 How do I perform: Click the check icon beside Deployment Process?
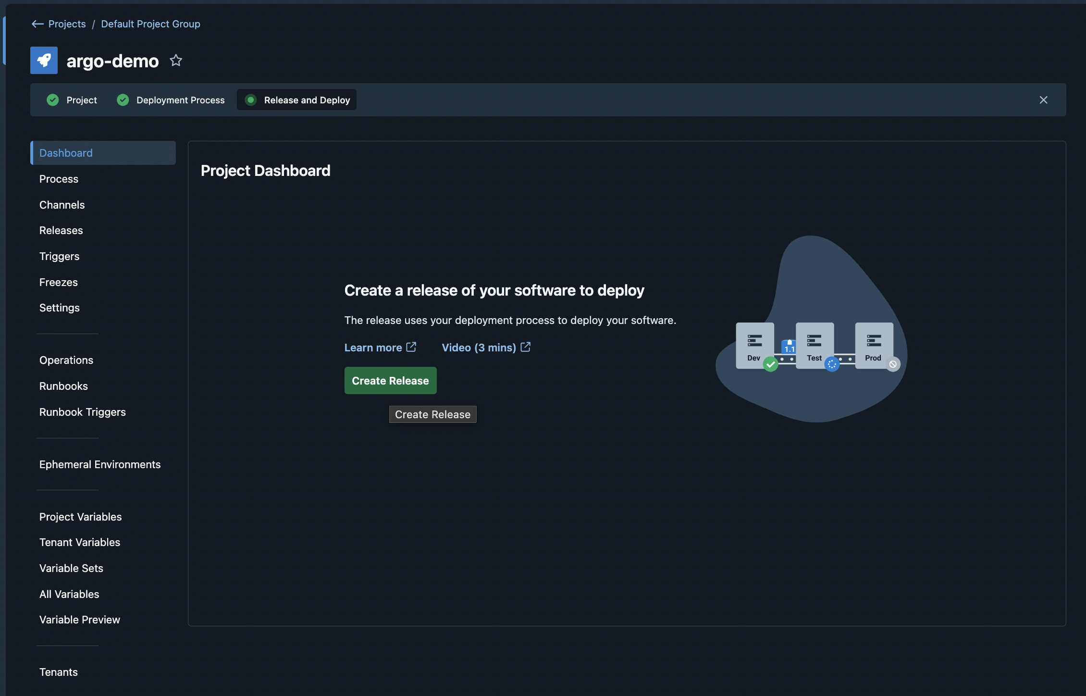pyautogui.click(x=123, y=100)
